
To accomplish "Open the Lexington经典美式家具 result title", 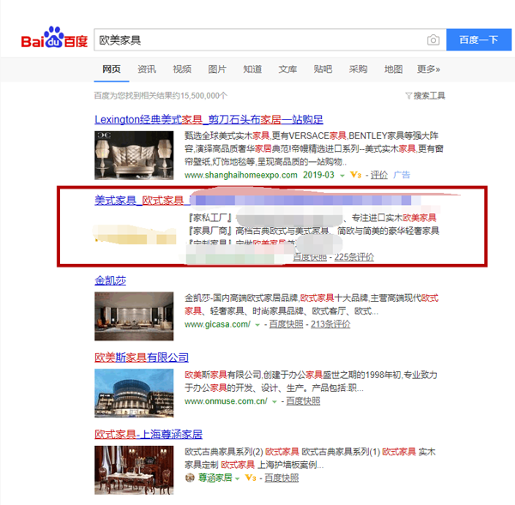I will pos(209,119).
